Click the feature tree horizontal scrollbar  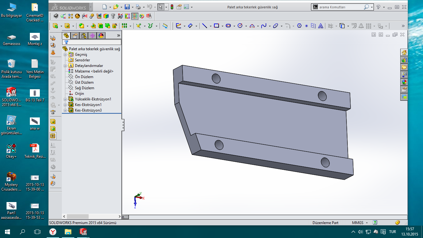click(92, 216)
